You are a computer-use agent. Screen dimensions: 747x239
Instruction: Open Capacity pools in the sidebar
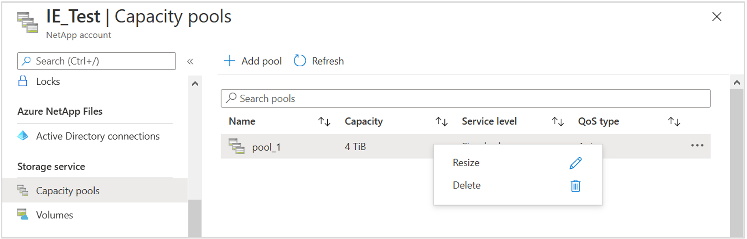pos(68,191)
